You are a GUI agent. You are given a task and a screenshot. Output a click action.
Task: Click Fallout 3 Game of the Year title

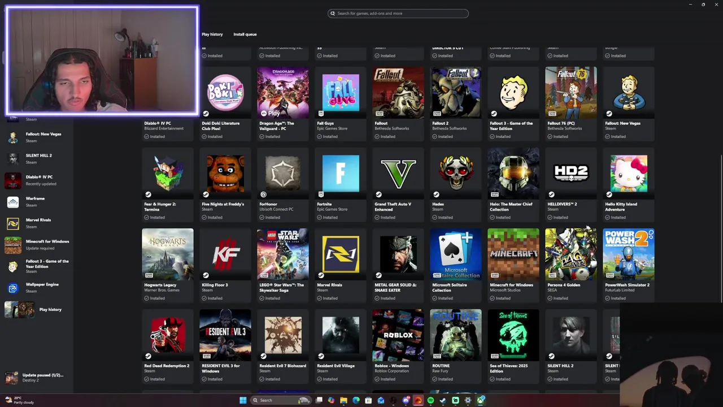click(511, 126)
